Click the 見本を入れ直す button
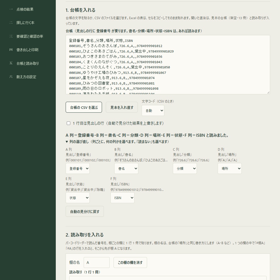The width and height of the screenshot is (280, 280). pos(122,107)
